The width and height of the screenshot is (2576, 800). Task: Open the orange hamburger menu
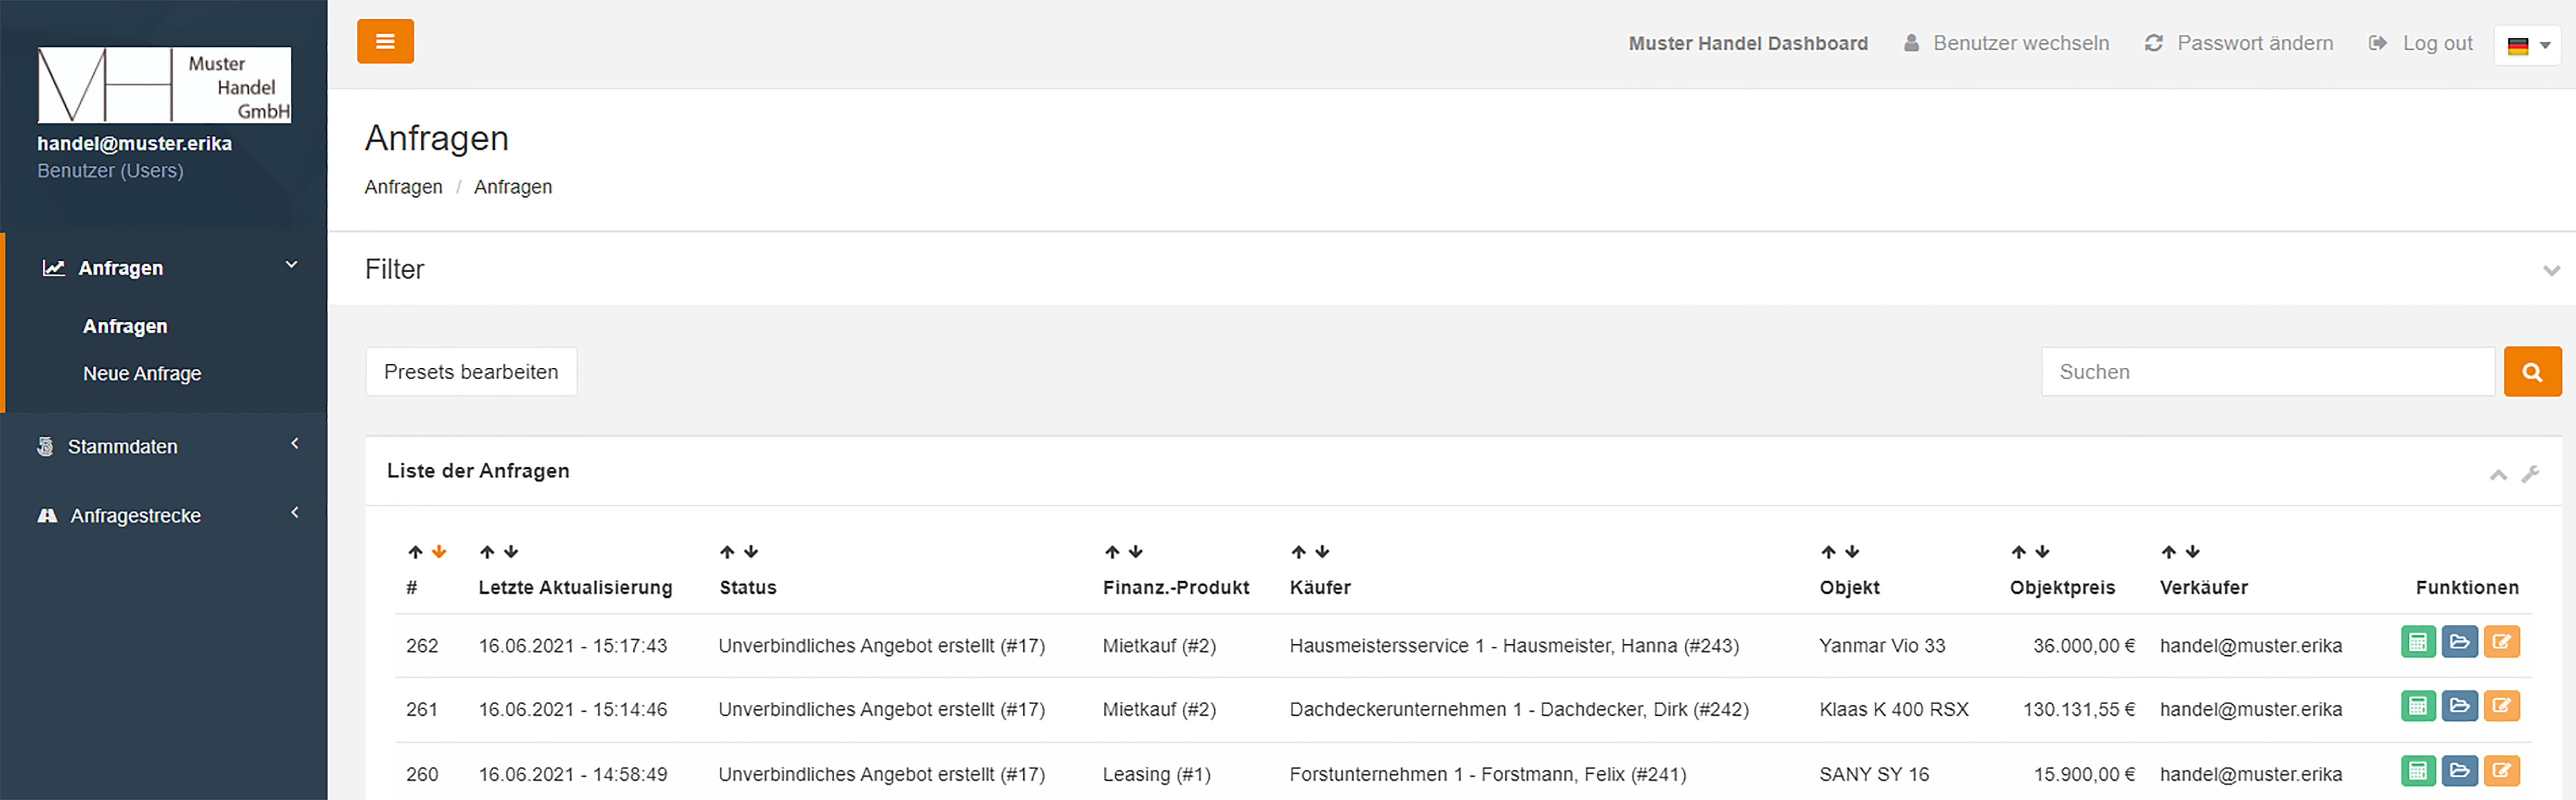click(385, 41)
